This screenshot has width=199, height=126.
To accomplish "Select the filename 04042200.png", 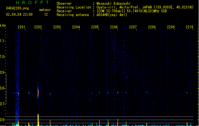I will pyautogui.click(x=17, y=8).
